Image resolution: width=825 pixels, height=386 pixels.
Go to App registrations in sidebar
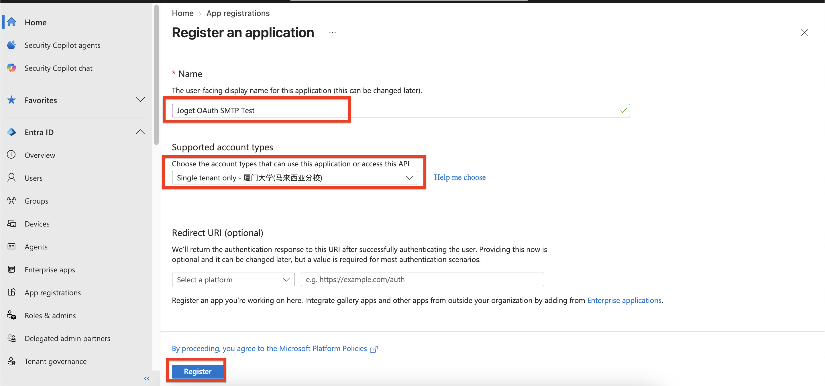52,293
